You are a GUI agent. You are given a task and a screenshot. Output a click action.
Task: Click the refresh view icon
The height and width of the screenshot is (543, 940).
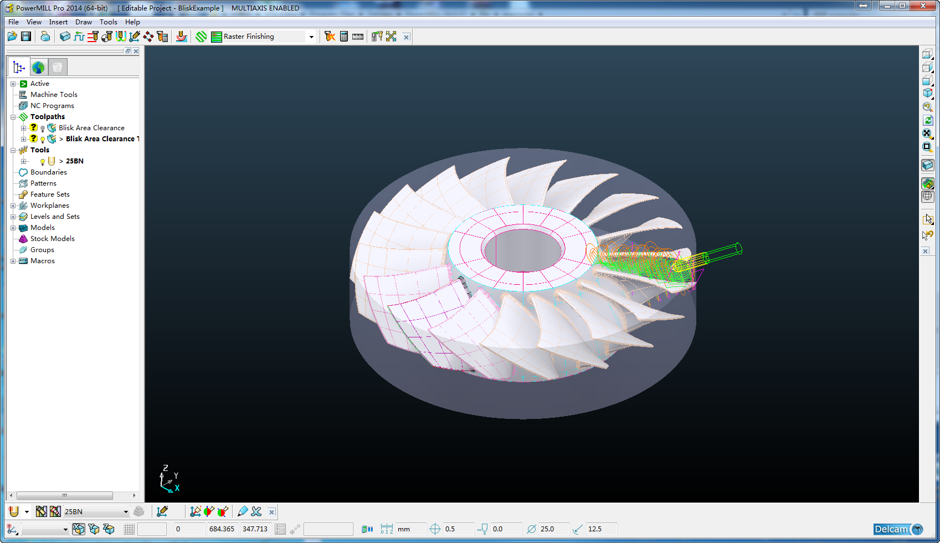[927, 120]
